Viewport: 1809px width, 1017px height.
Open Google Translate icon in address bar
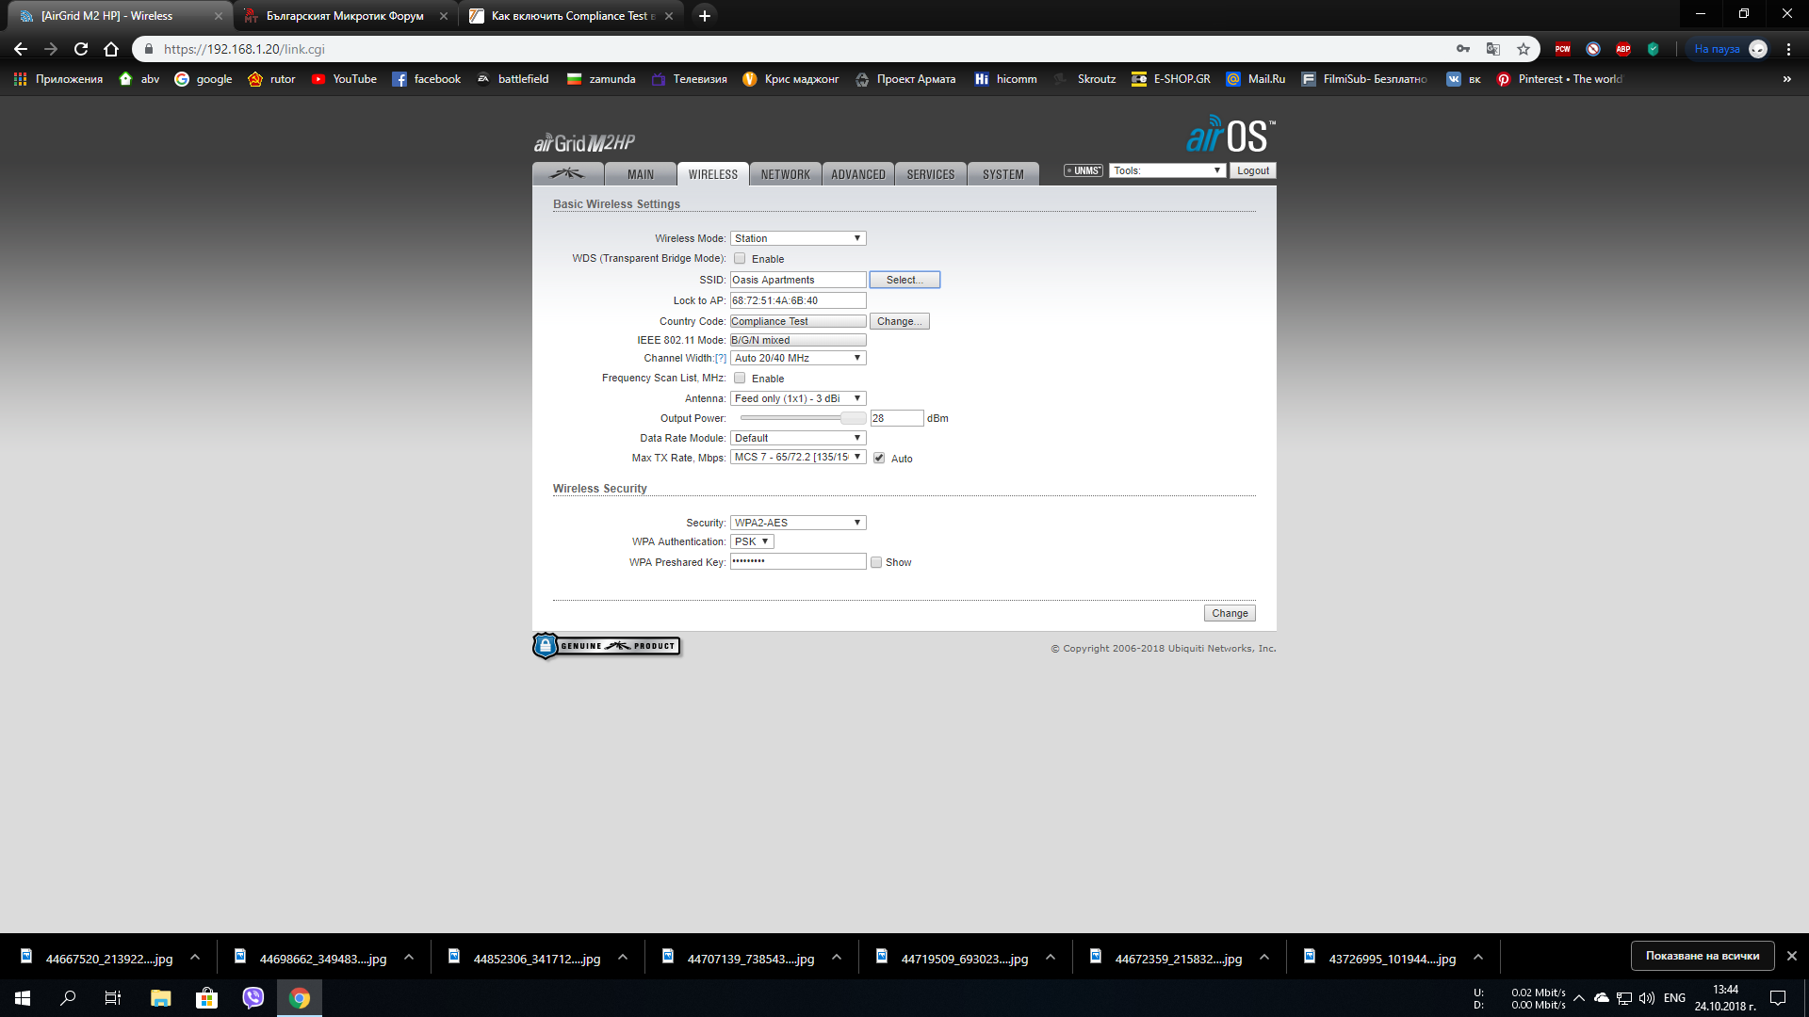(1493, 49)
